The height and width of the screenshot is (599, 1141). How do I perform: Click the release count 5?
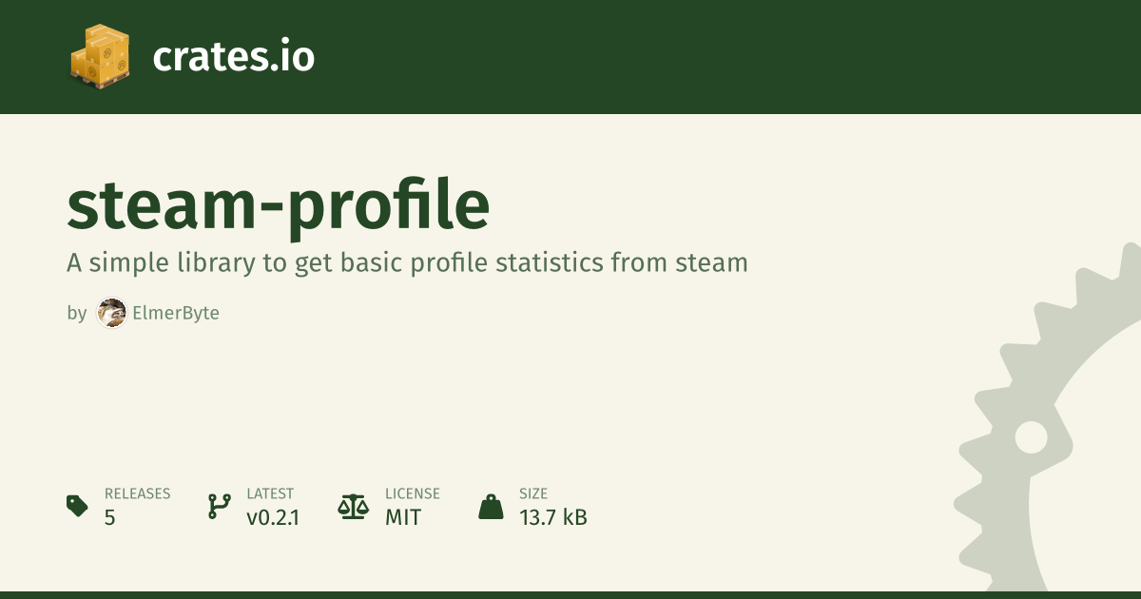coord(110,517)
